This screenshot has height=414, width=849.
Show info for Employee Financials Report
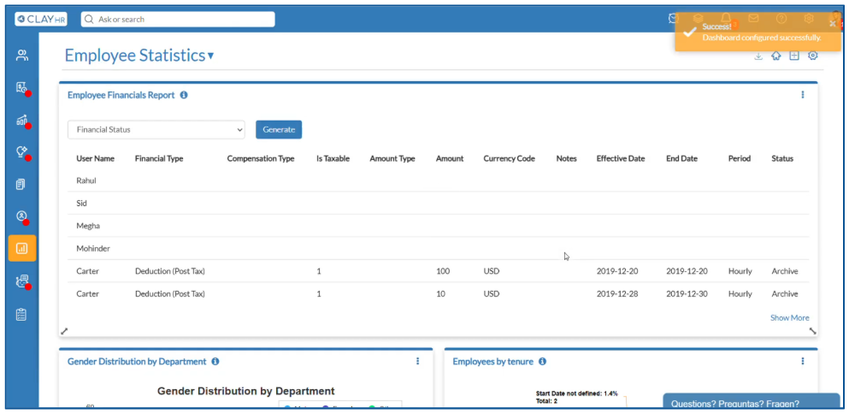[x=184, y=95]
